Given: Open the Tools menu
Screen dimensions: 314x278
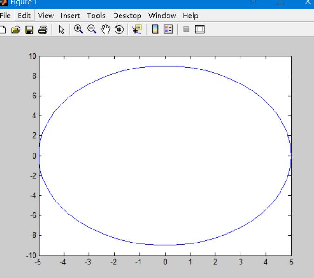Looking at the screenshot, I should pyautogui.click(x=96, y=16).
